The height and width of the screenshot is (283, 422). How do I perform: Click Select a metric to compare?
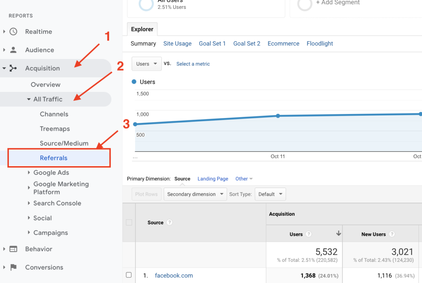pos(193,64)
